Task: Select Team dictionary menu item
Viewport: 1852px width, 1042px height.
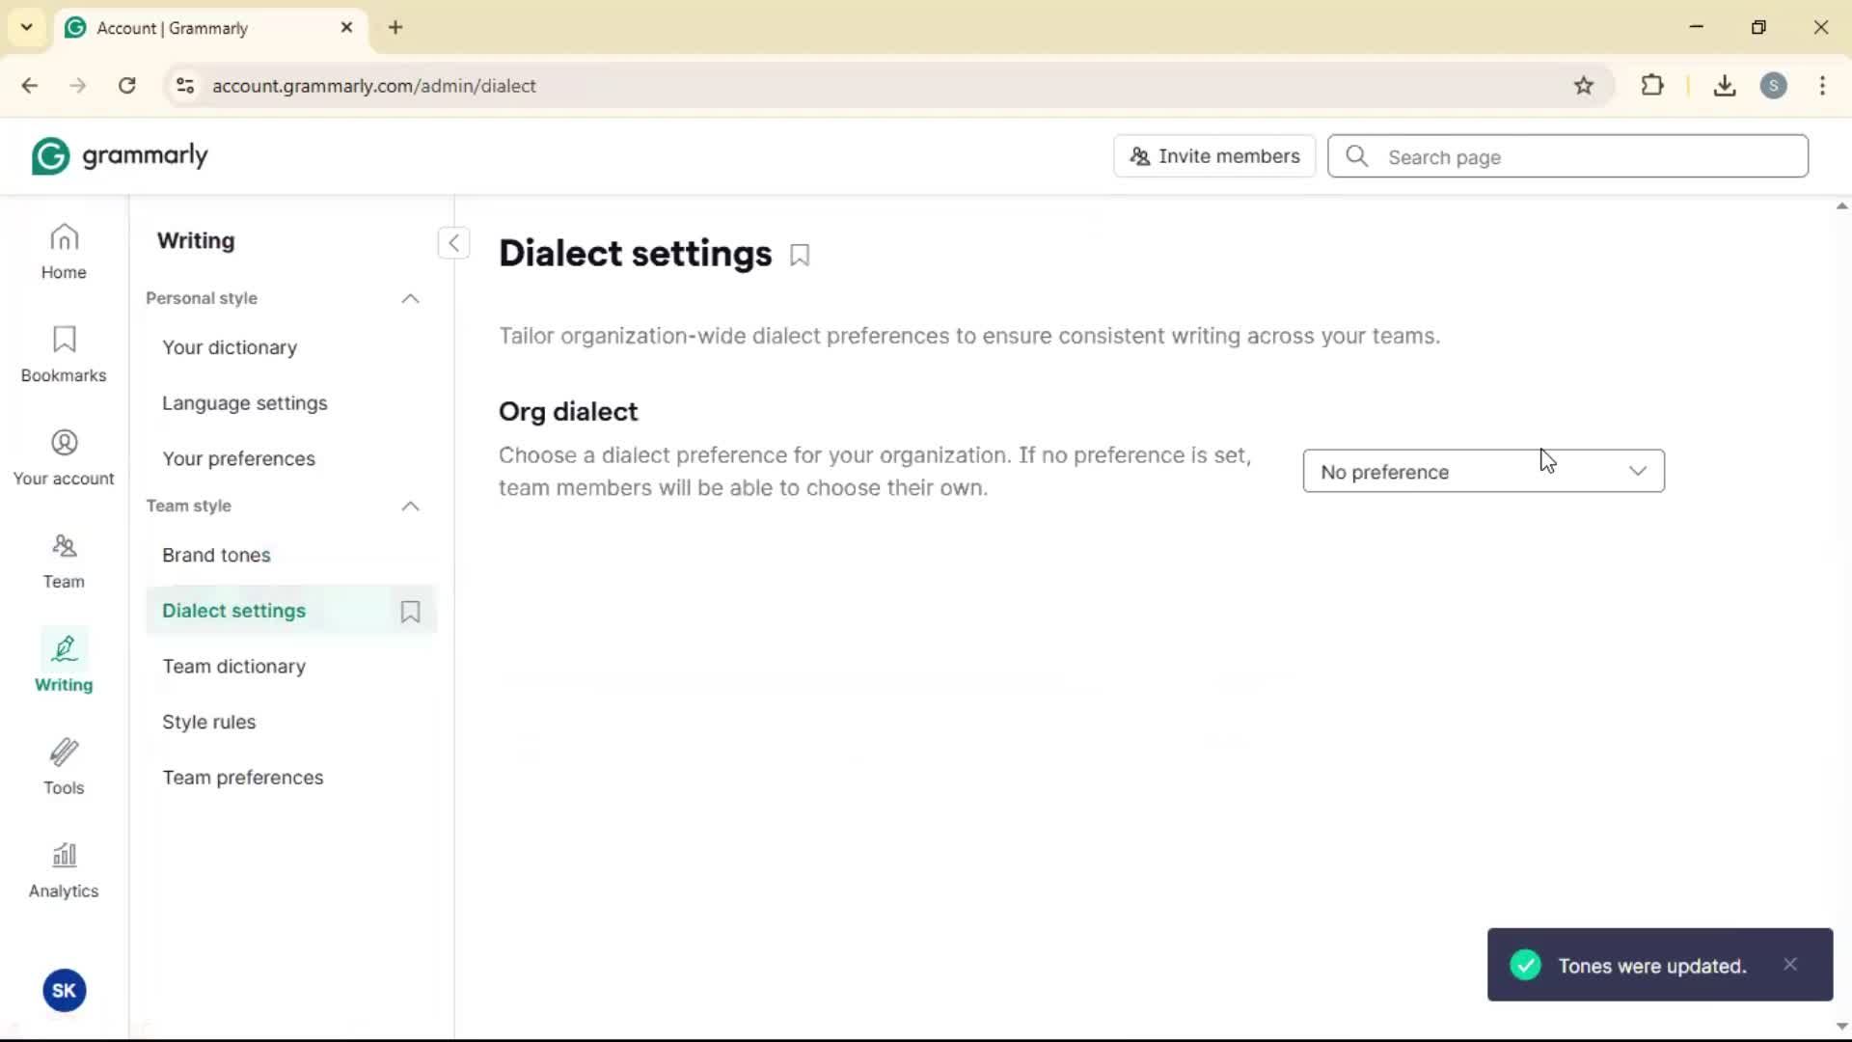Action: pyautogui.click(x=233, y=667)
